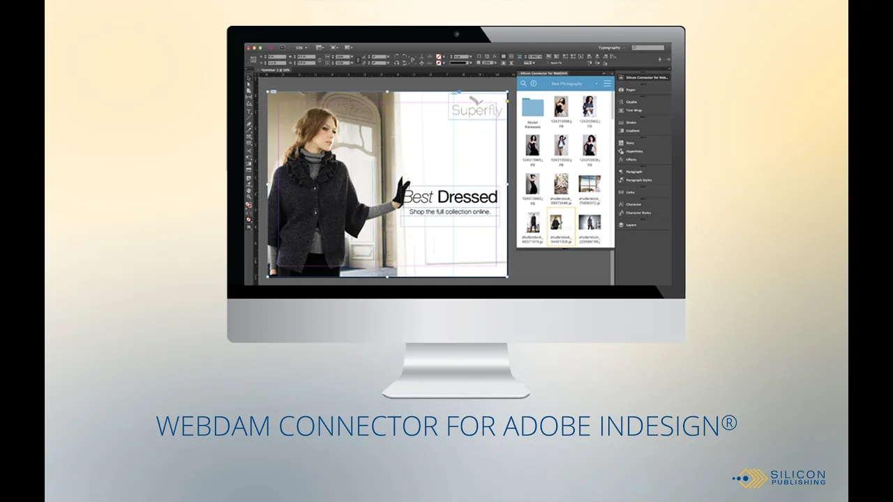
Task: Select the Selection arrow tool
Action: pyautogui.click(x=248, y=78)
